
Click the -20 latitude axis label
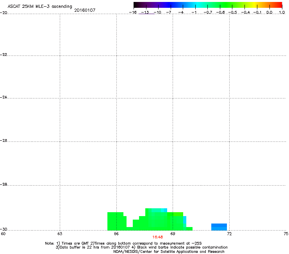point(4,13)
